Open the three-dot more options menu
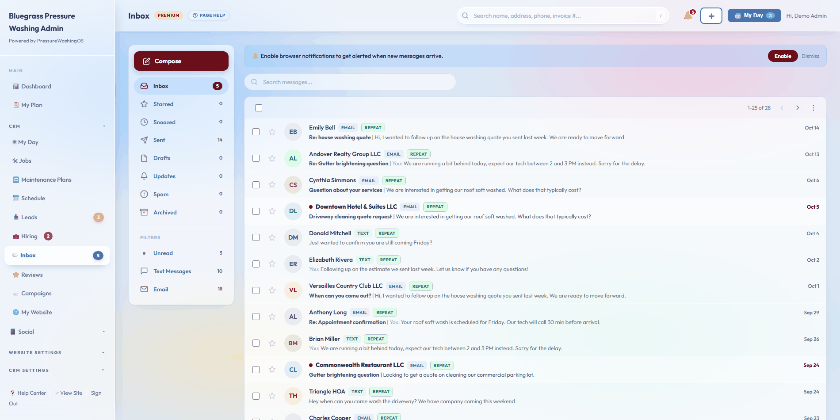 813,108
